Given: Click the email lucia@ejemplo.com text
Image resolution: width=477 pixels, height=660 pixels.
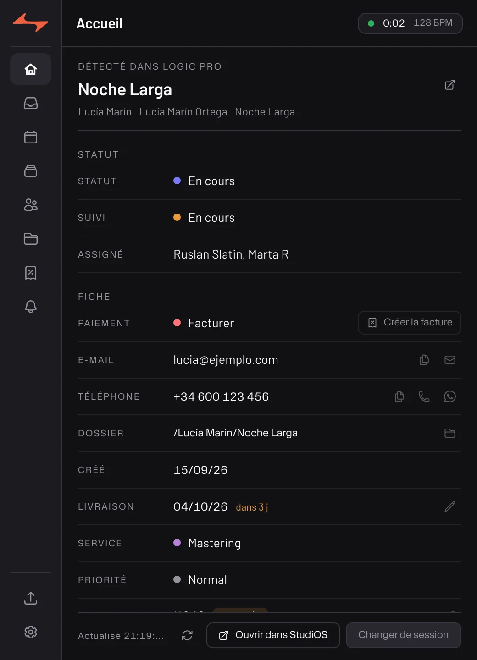Looking at the screenshot, I should tap(226, 360).
